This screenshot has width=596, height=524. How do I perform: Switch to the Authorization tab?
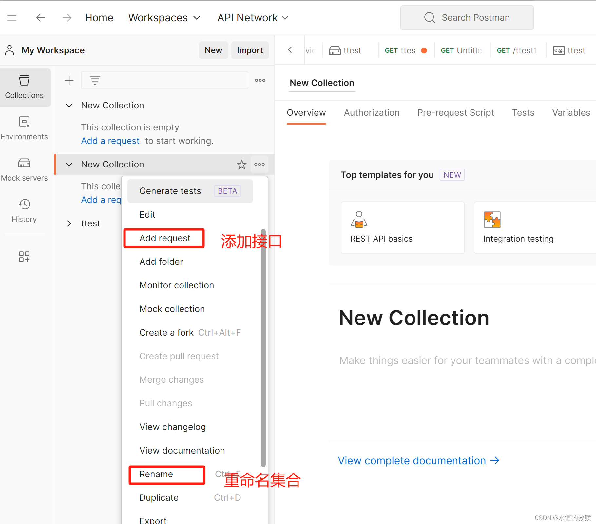(372, 113)
